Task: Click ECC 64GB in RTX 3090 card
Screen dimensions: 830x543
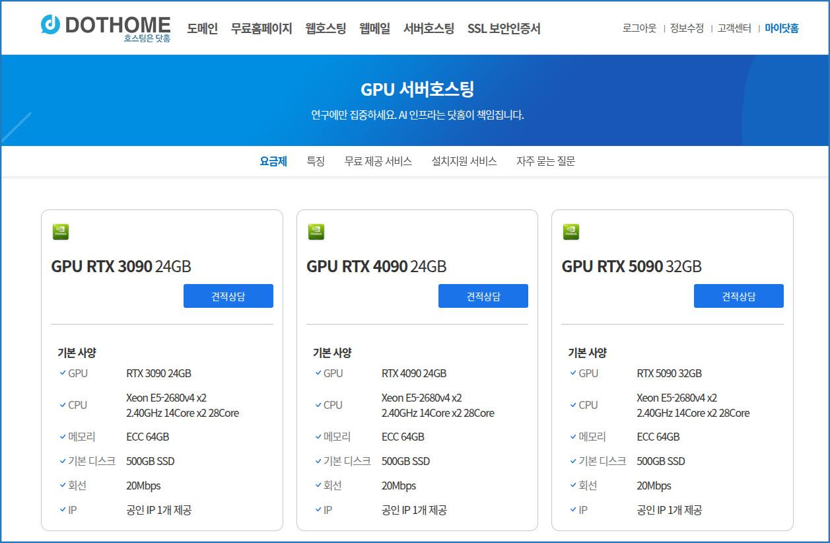Action: [148, 437]
